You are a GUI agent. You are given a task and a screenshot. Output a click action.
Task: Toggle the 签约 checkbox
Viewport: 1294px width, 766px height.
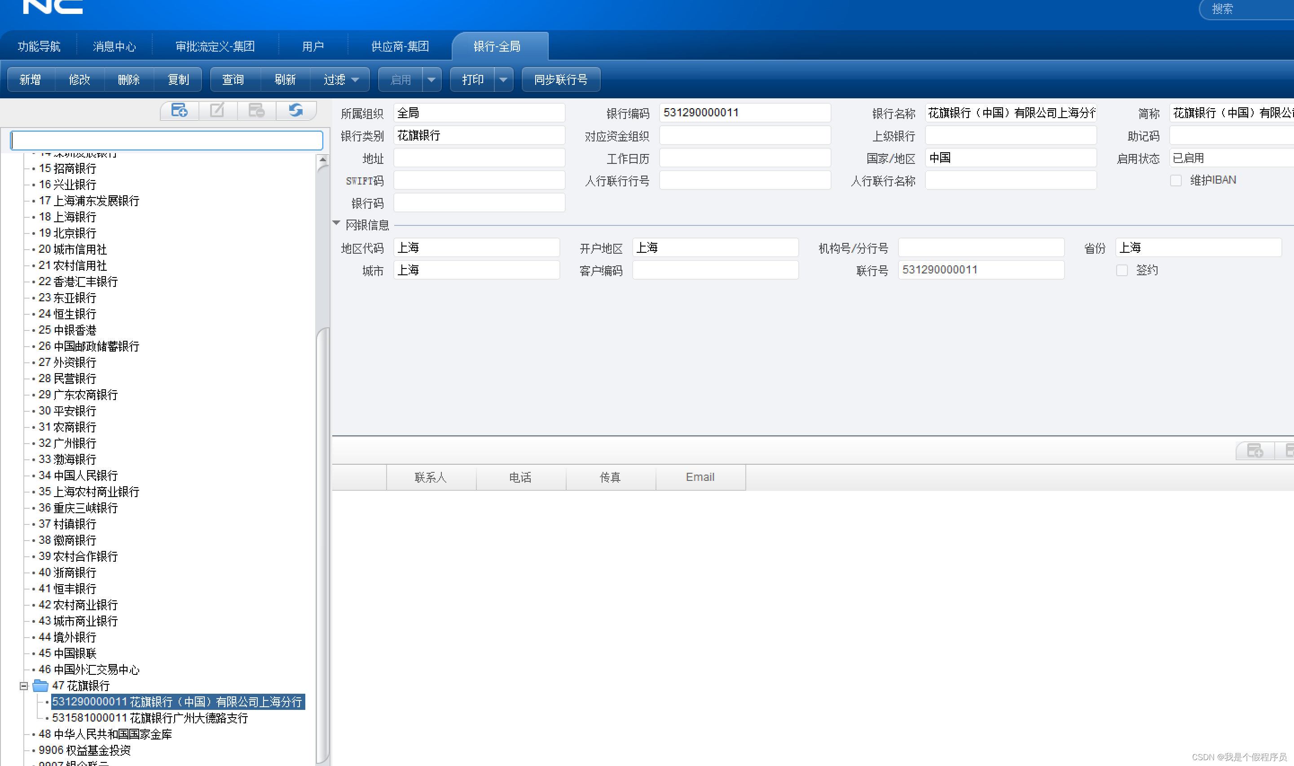tap(1122, 270)
